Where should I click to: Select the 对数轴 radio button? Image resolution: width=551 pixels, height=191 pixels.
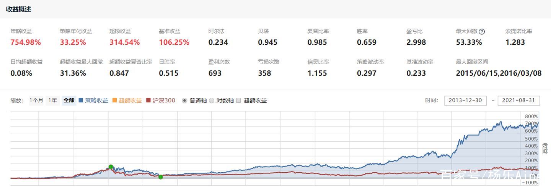click(212, 100)
